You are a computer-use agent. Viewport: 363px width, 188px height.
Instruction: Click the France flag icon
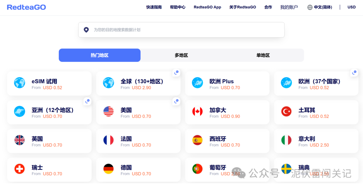coord(109,140)
